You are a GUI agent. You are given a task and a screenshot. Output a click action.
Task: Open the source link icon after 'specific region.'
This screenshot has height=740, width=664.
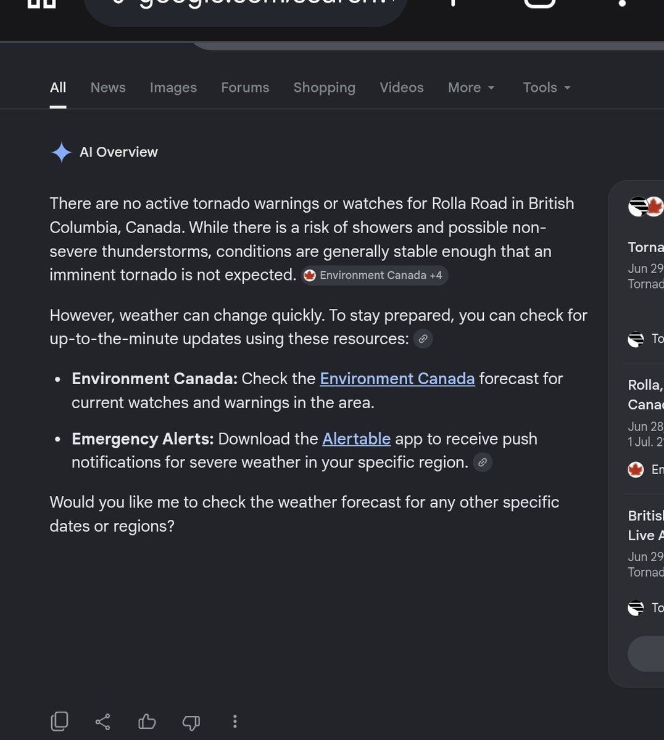tap(483, 462)
